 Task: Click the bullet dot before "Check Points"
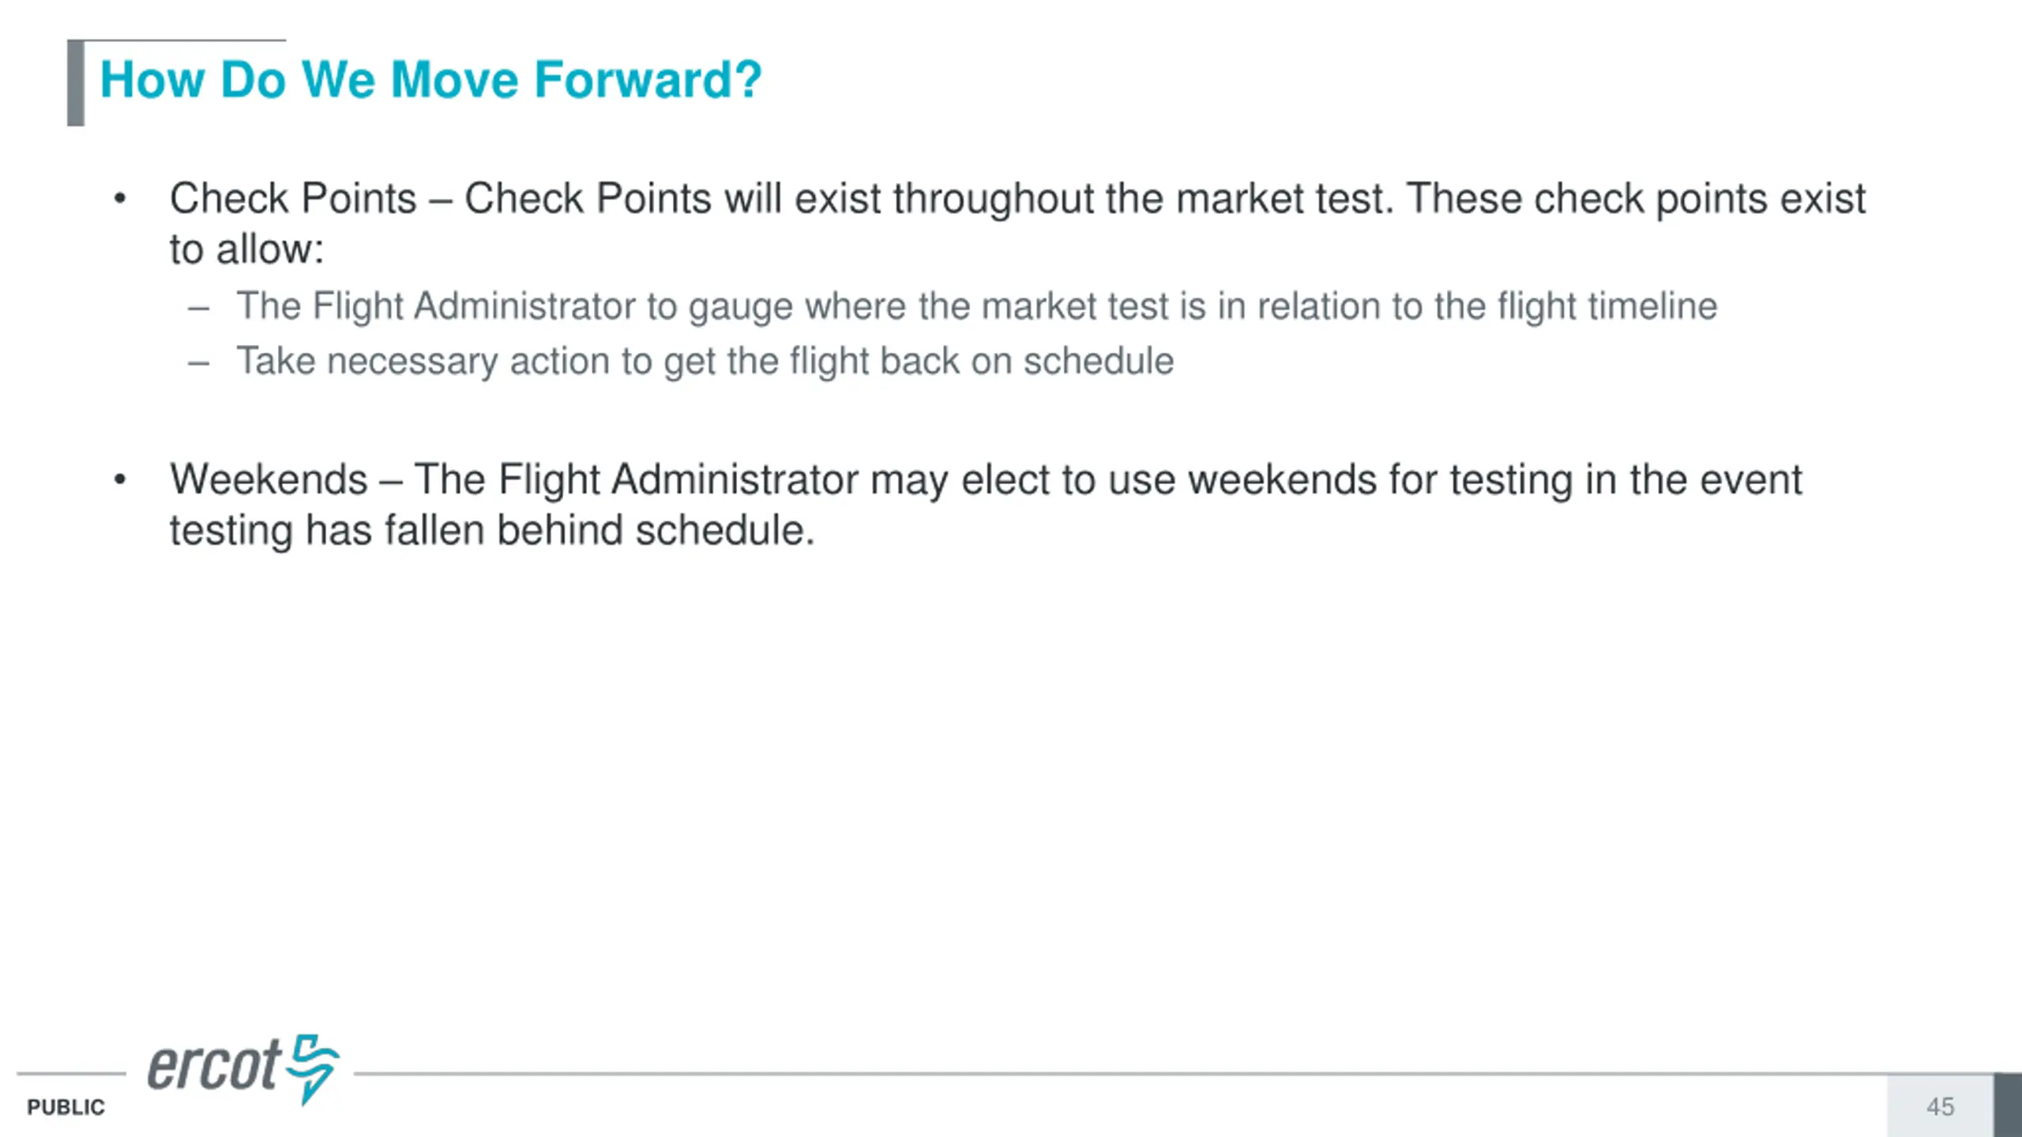coord(120,198)
